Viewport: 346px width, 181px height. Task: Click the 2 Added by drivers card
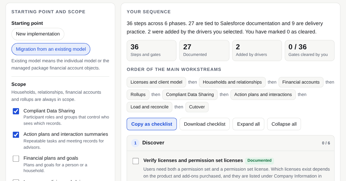(x=257, y=50)
